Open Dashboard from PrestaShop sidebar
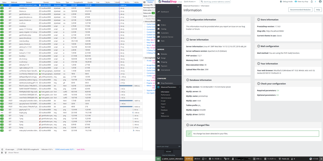Image resolution: width=323 pixels, height=161 pixels. 165,12
